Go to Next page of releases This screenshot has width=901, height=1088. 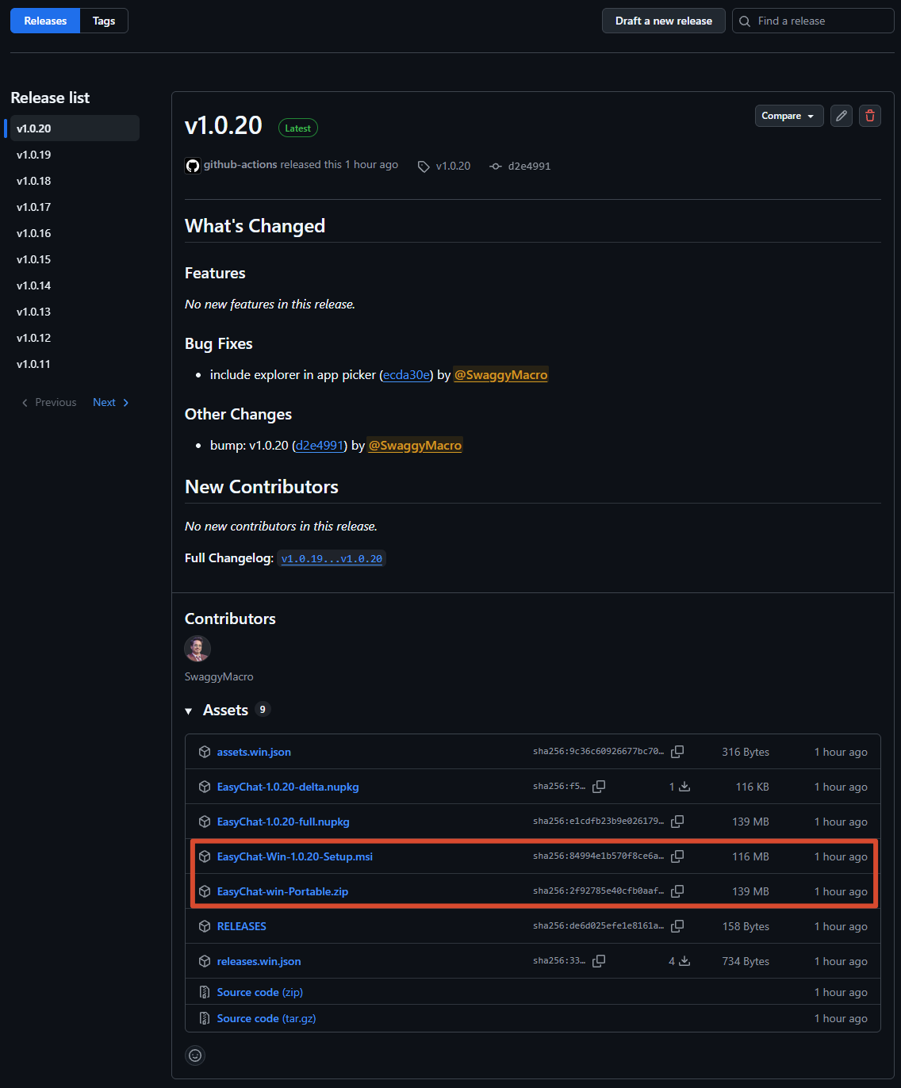(111, 402)
